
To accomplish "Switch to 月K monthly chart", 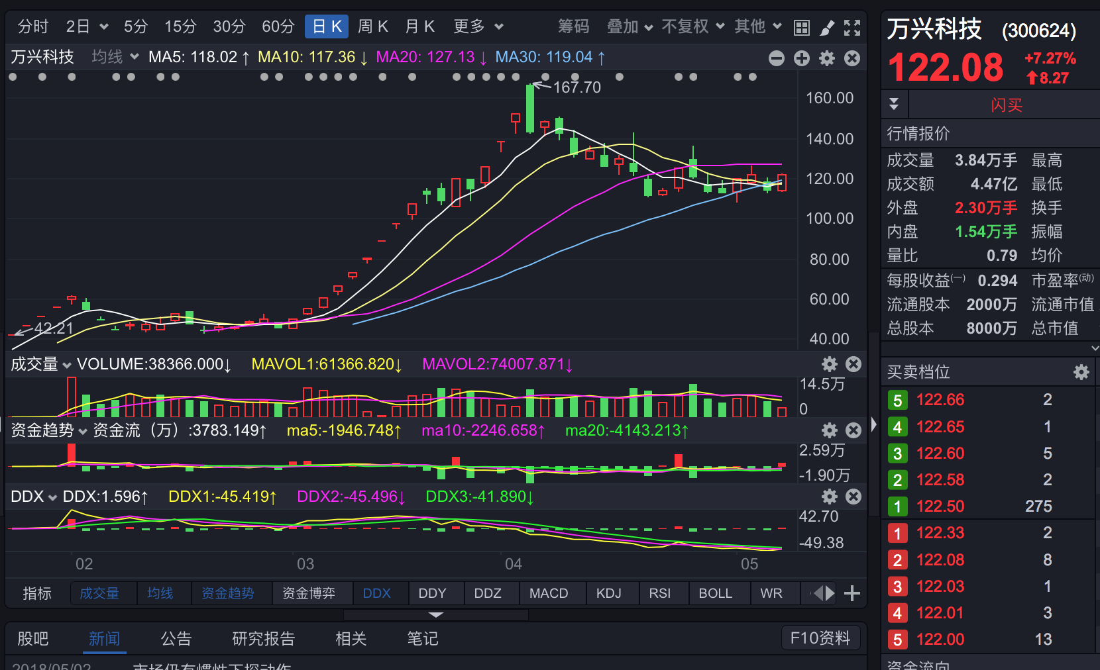I will 419,26.
